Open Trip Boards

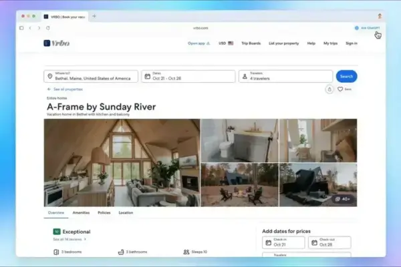[251, 43]
